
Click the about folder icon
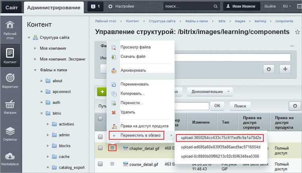pyautogui.click(x=48, y=81)
